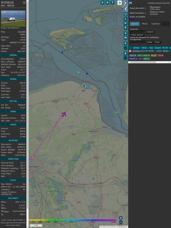Click the M multi-select map button
171x228 pixels.
tap(125, 38)
